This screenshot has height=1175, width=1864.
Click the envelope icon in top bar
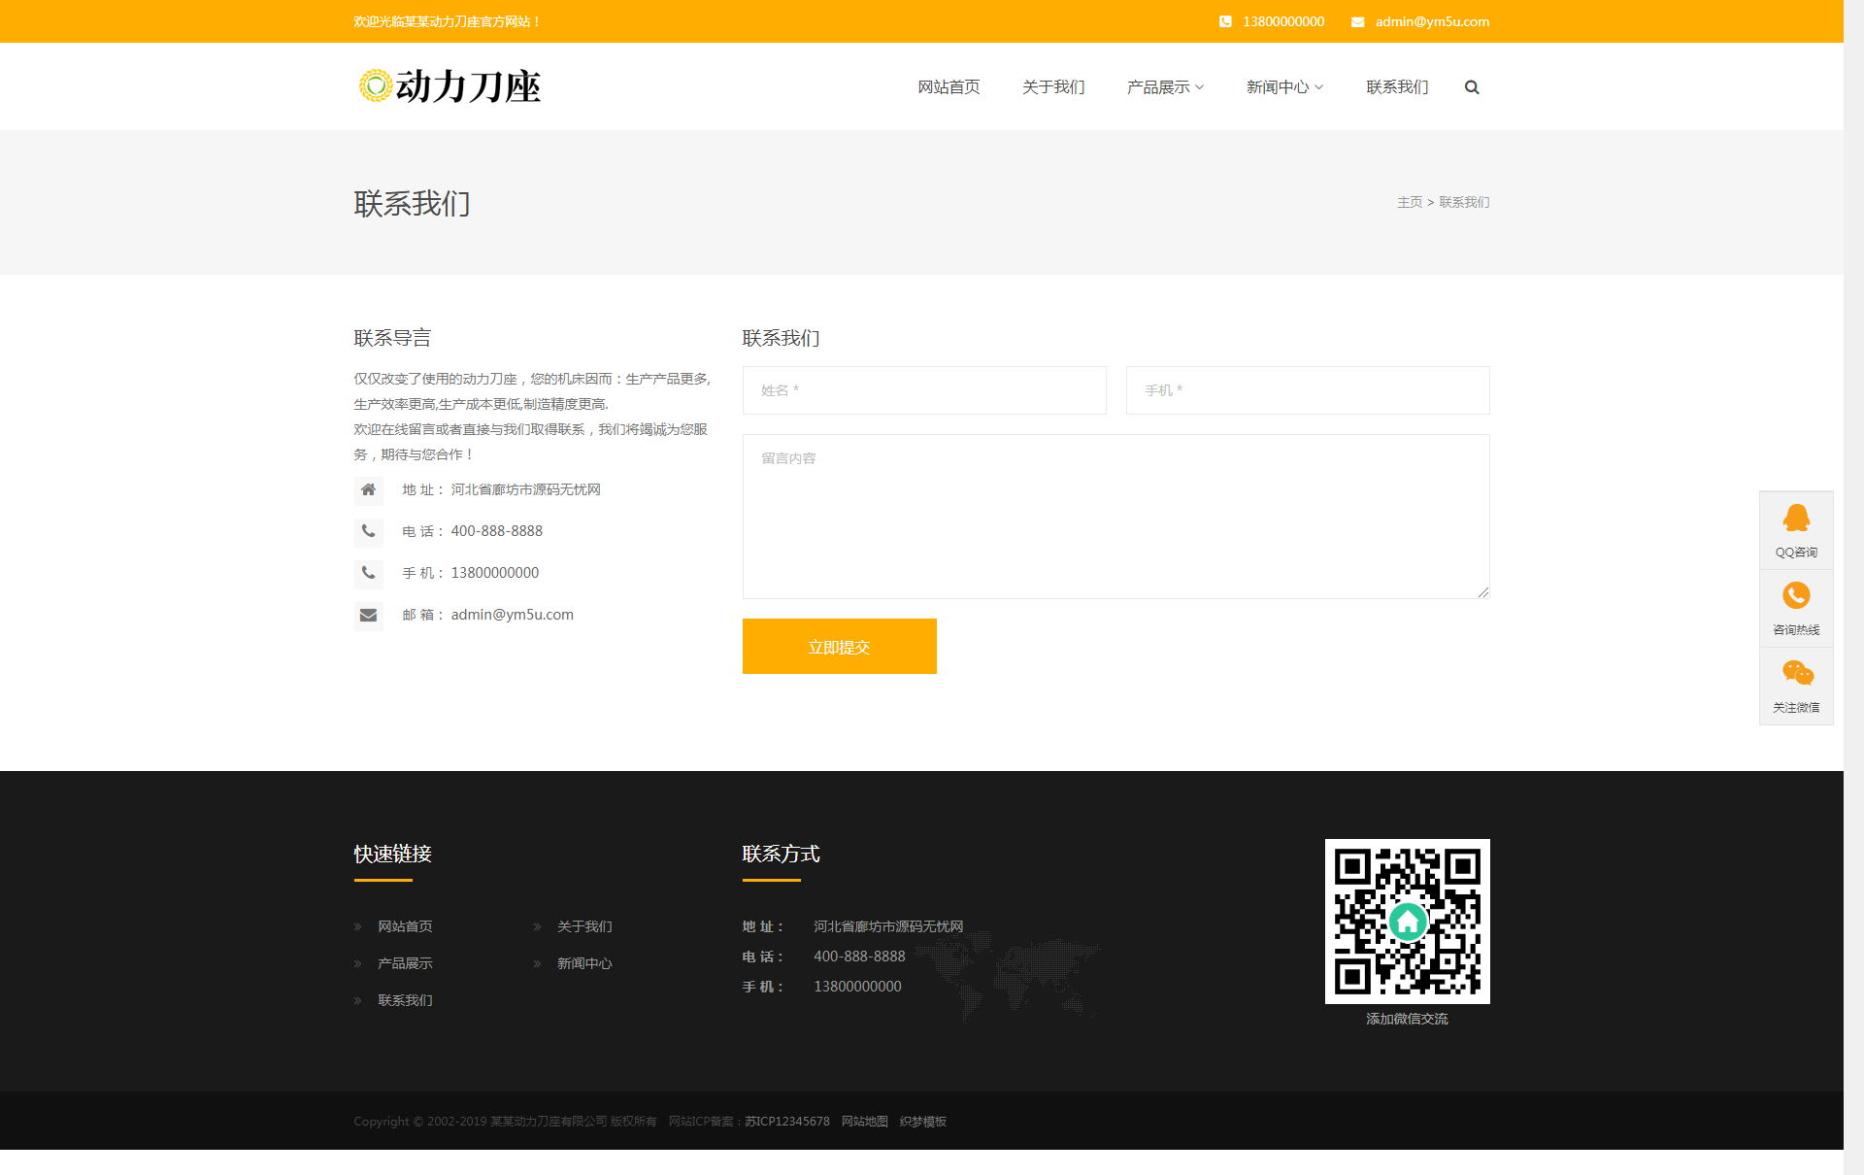[1357, 21]
